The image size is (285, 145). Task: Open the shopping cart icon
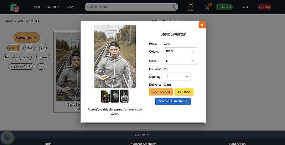point(207,7)
